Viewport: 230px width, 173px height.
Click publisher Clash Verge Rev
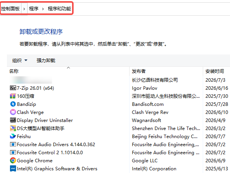[150, 112]
